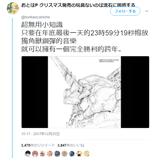Open fifth liker avatar with blue monster
Viewport: 156px width, 158px height.
point(57,154)
